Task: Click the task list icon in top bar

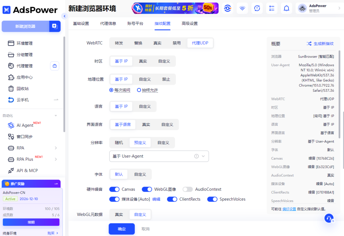Action: [x=272, y=8]
